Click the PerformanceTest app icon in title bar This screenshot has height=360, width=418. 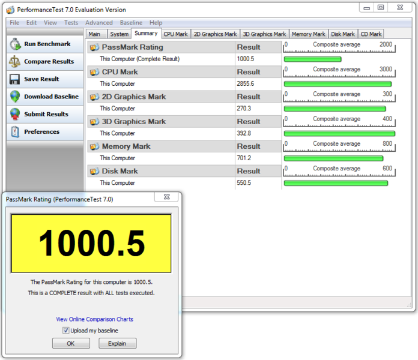click(x=10, y=10)
